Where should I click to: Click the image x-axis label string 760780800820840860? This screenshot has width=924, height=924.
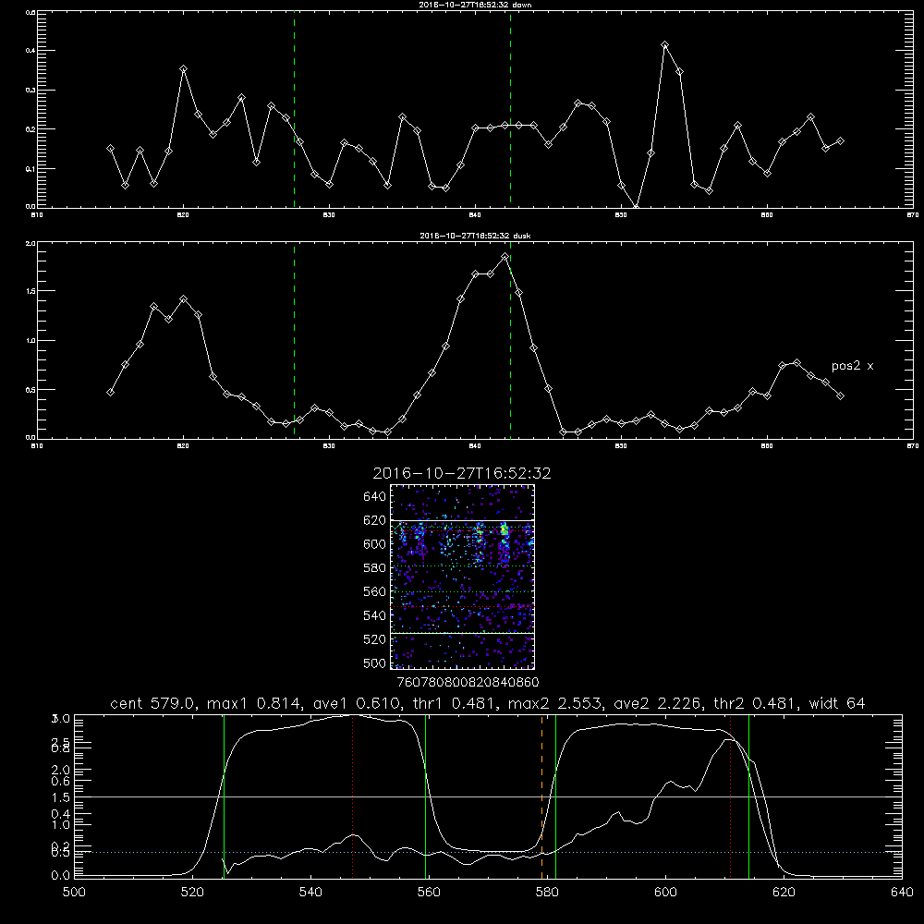click(x=468, y=683)
